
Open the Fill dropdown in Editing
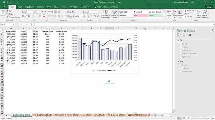187,14
